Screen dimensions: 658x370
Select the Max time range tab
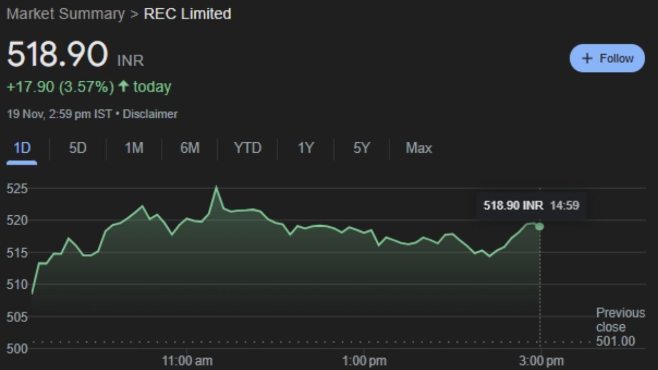(x=418, y=149)
